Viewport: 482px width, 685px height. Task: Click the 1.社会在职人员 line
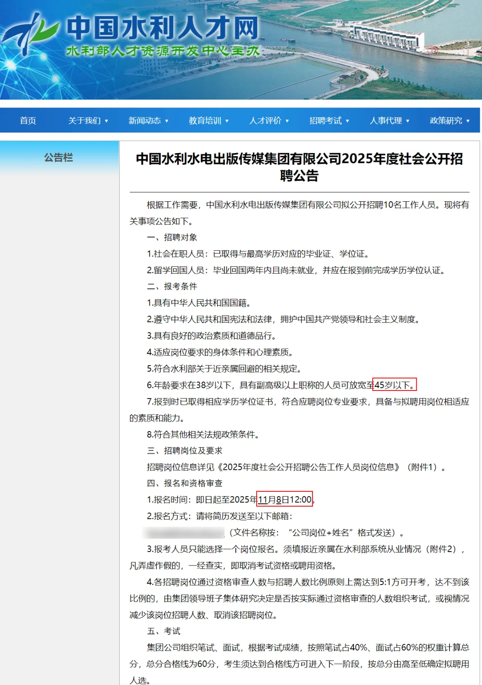(259, 254)
